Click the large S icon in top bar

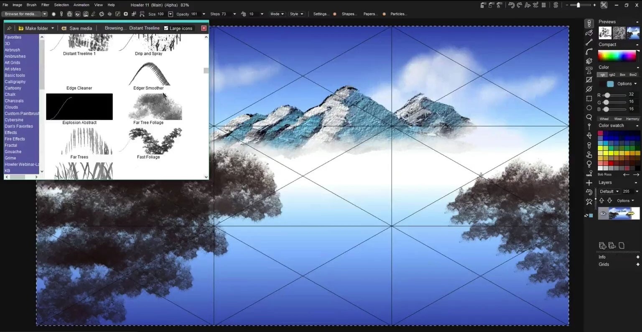coord(555,5)
